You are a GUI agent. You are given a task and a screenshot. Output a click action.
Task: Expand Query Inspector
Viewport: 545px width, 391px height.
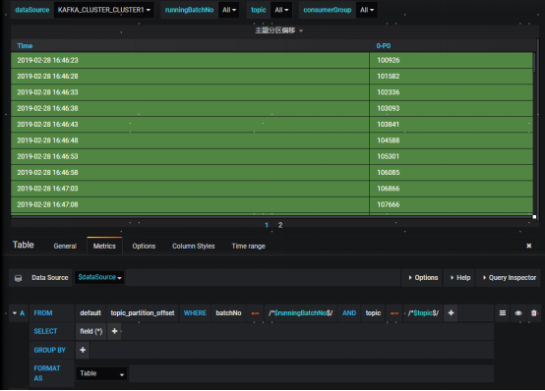(x=510, y=278)
